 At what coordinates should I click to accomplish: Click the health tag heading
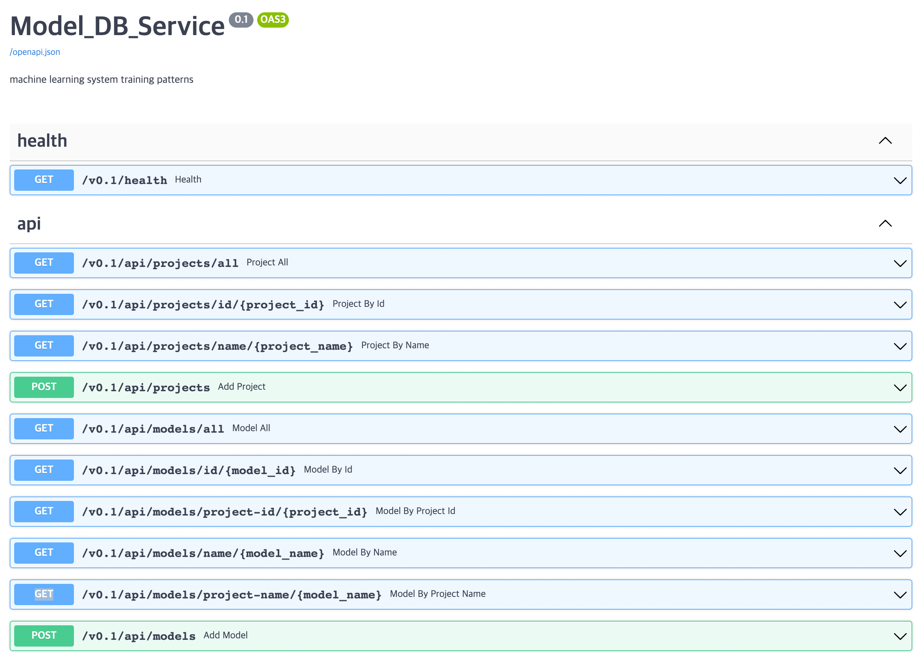tap(42, 141)
